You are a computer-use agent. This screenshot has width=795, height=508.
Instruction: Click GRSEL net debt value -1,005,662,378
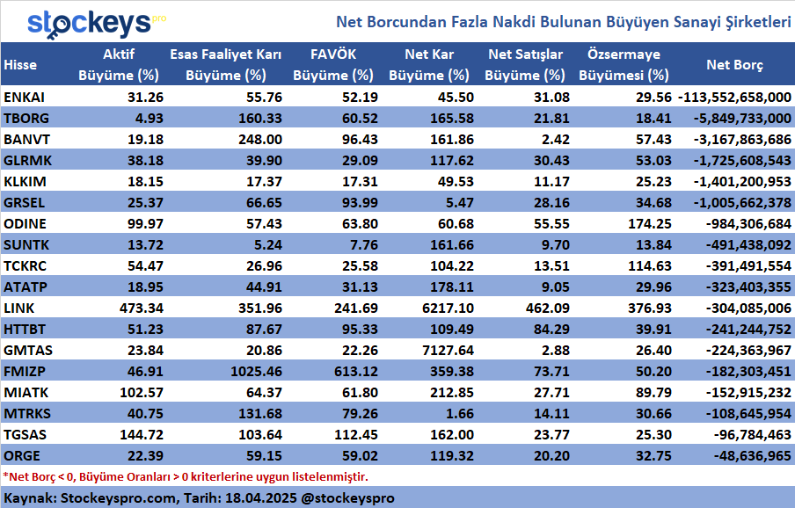pyautogui.click(x=742, y=203)
